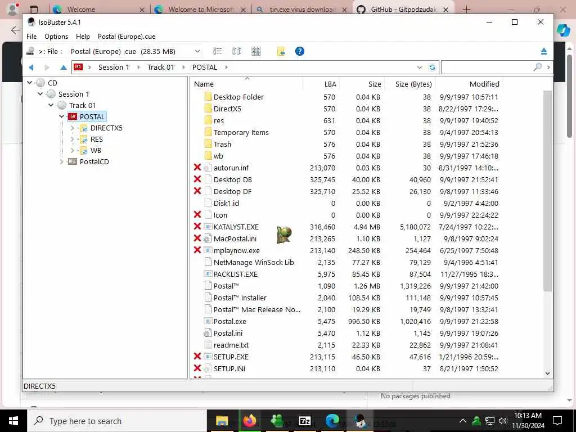The image size is (576, 432).
Task: Open the blue help question mark
Action: tap(300, 51)
